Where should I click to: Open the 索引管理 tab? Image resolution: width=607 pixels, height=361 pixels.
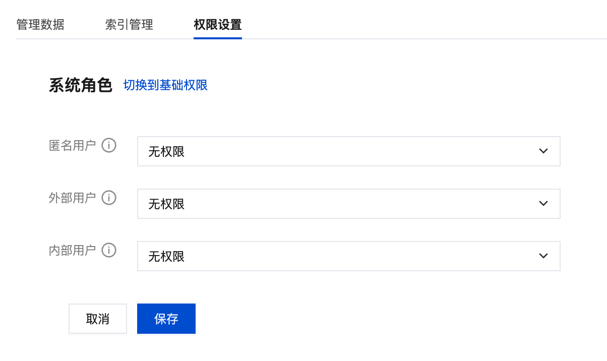(x=129, y=25)
